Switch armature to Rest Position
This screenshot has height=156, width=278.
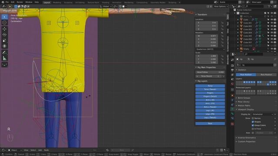[266, 75]
